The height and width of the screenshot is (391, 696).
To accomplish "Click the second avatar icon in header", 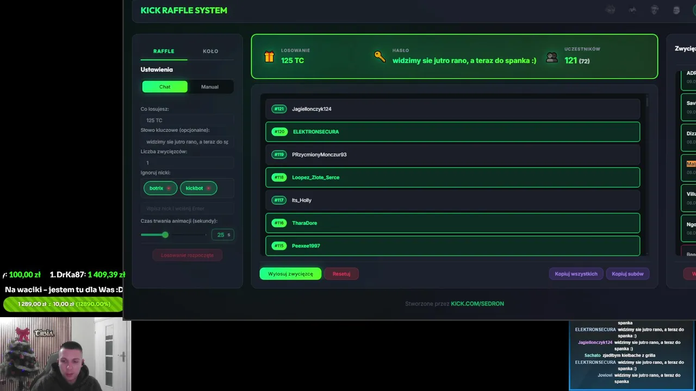I will pyautogui.click(x=632, y=10).
